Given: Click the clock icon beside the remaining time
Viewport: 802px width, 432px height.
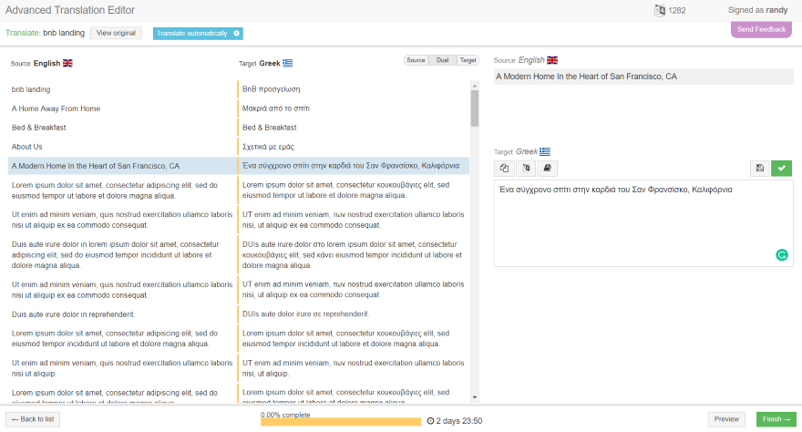Looking at the screenshot, I should tap(430, 421).
